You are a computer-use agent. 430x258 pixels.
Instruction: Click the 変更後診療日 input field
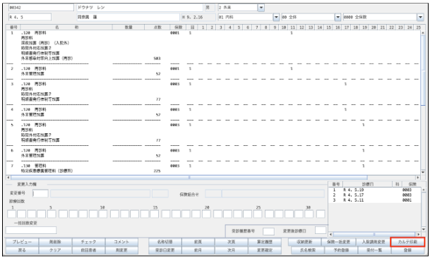321,231
